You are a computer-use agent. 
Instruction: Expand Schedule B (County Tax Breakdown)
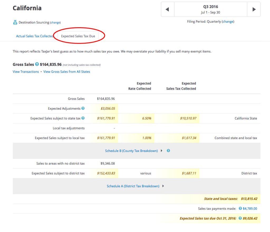pyautogui.click(x=131, y=151)
